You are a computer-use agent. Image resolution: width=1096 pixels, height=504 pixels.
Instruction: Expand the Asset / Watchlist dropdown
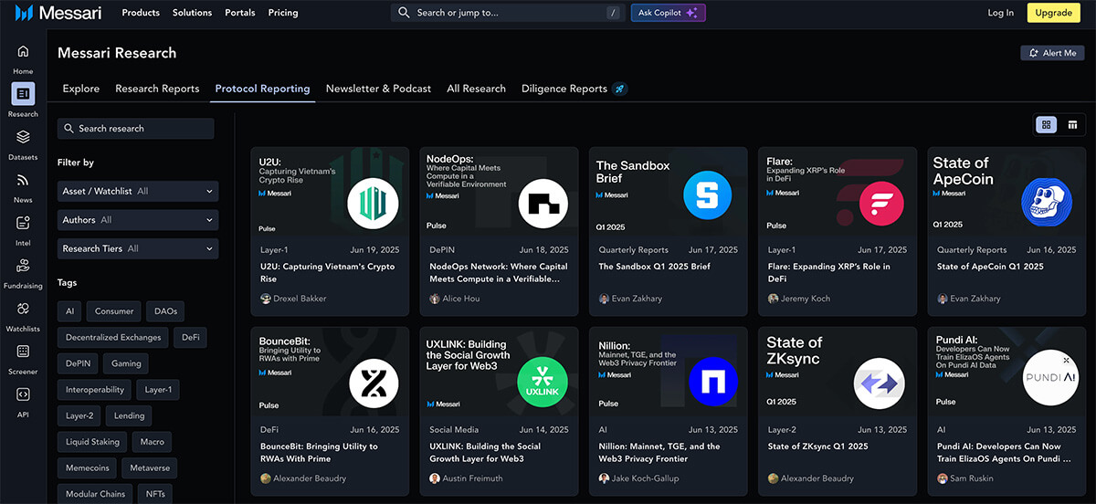coord(137,192)
